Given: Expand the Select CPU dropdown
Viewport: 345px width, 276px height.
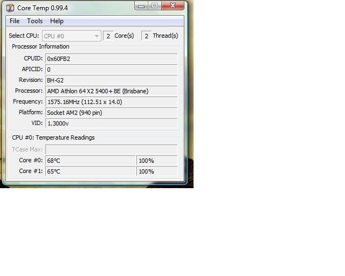Looking at the screenshot, I should [72, 36].
